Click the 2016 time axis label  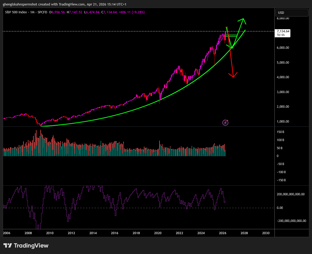tap(115, 233)
